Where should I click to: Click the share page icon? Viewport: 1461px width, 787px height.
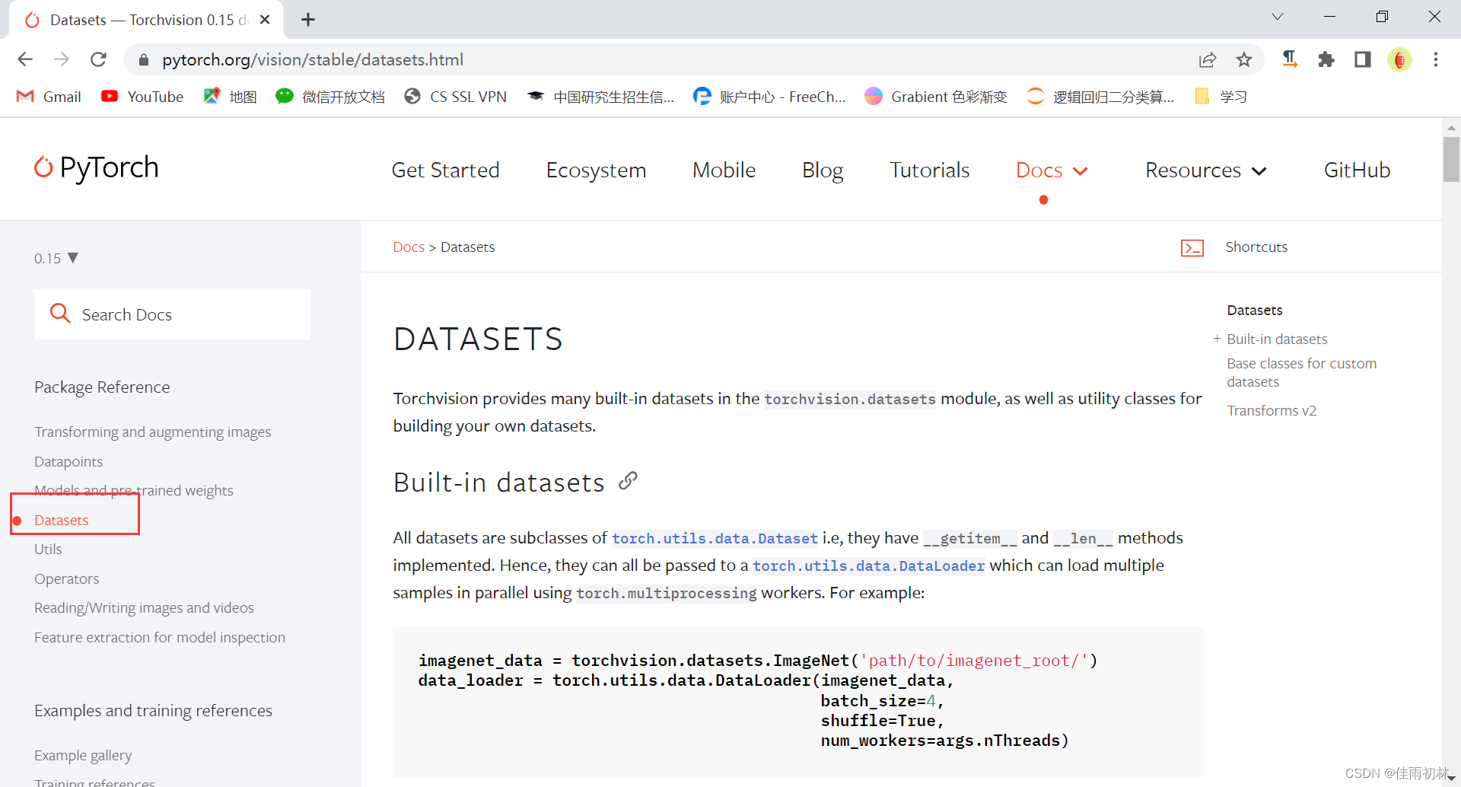click(x=1208, y=59)
